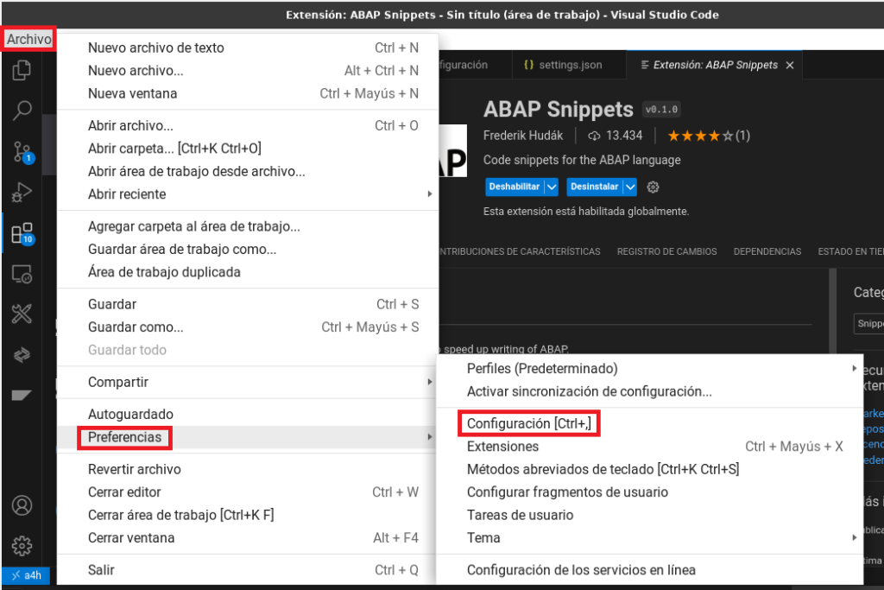The height and width of the screenshot is (590, 884).
Task: Choose Salir from Archivo menu
Action: (x=248, y=570)
